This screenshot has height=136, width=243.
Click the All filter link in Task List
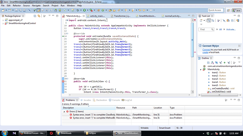[220, 29]
